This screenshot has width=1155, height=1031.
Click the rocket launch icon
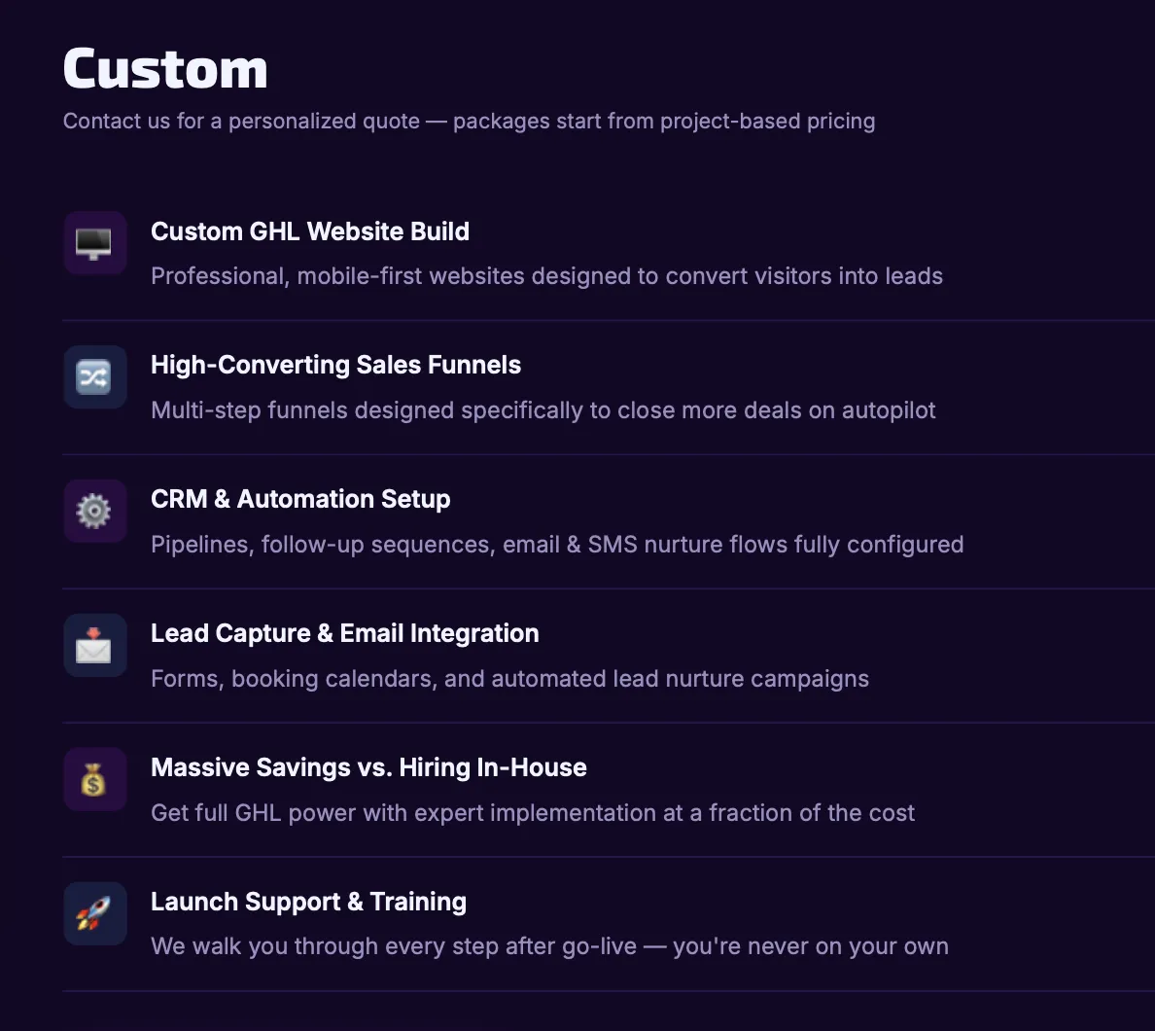coord(94,914)
